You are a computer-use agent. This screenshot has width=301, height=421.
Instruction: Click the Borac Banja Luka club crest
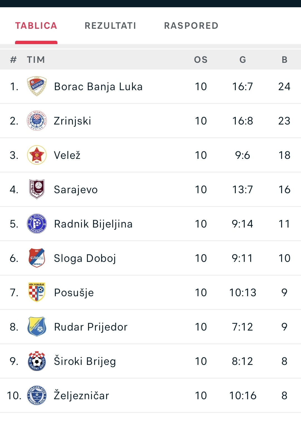click(x=37, y=87)
